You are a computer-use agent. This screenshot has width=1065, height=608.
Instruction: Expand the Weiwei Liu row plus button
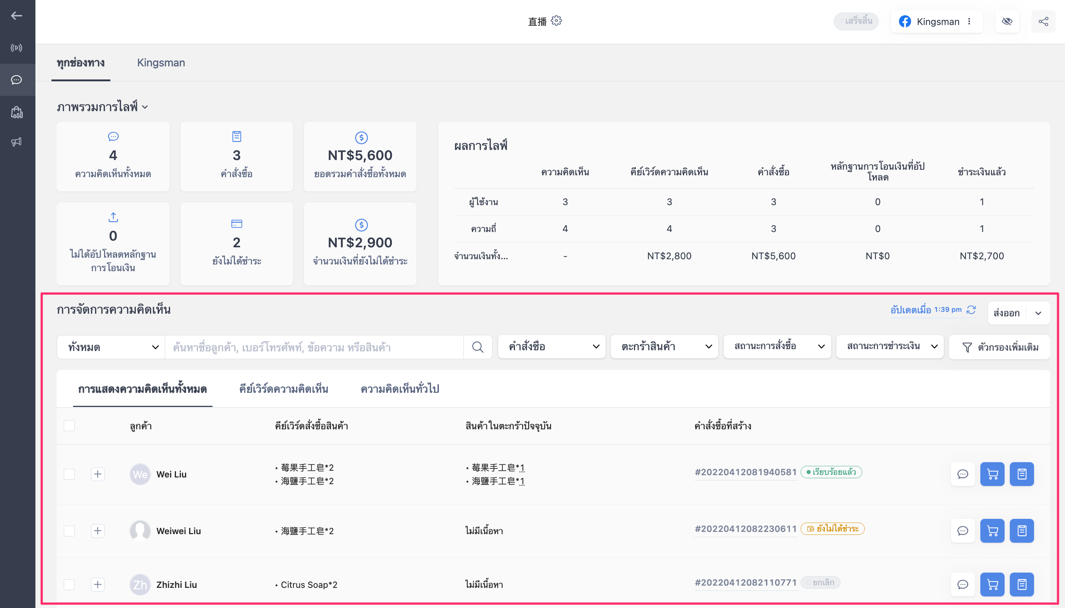pos(98,531)
